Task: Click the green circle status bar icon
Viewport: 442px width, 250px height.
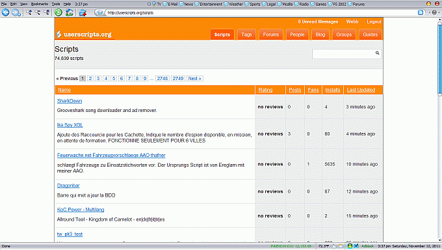Action: (350, 246)
